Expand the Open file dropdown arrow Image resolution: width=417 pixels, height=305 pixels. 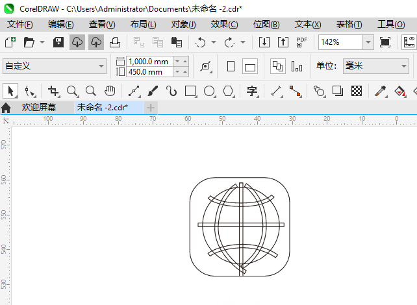tap(42, 42)
